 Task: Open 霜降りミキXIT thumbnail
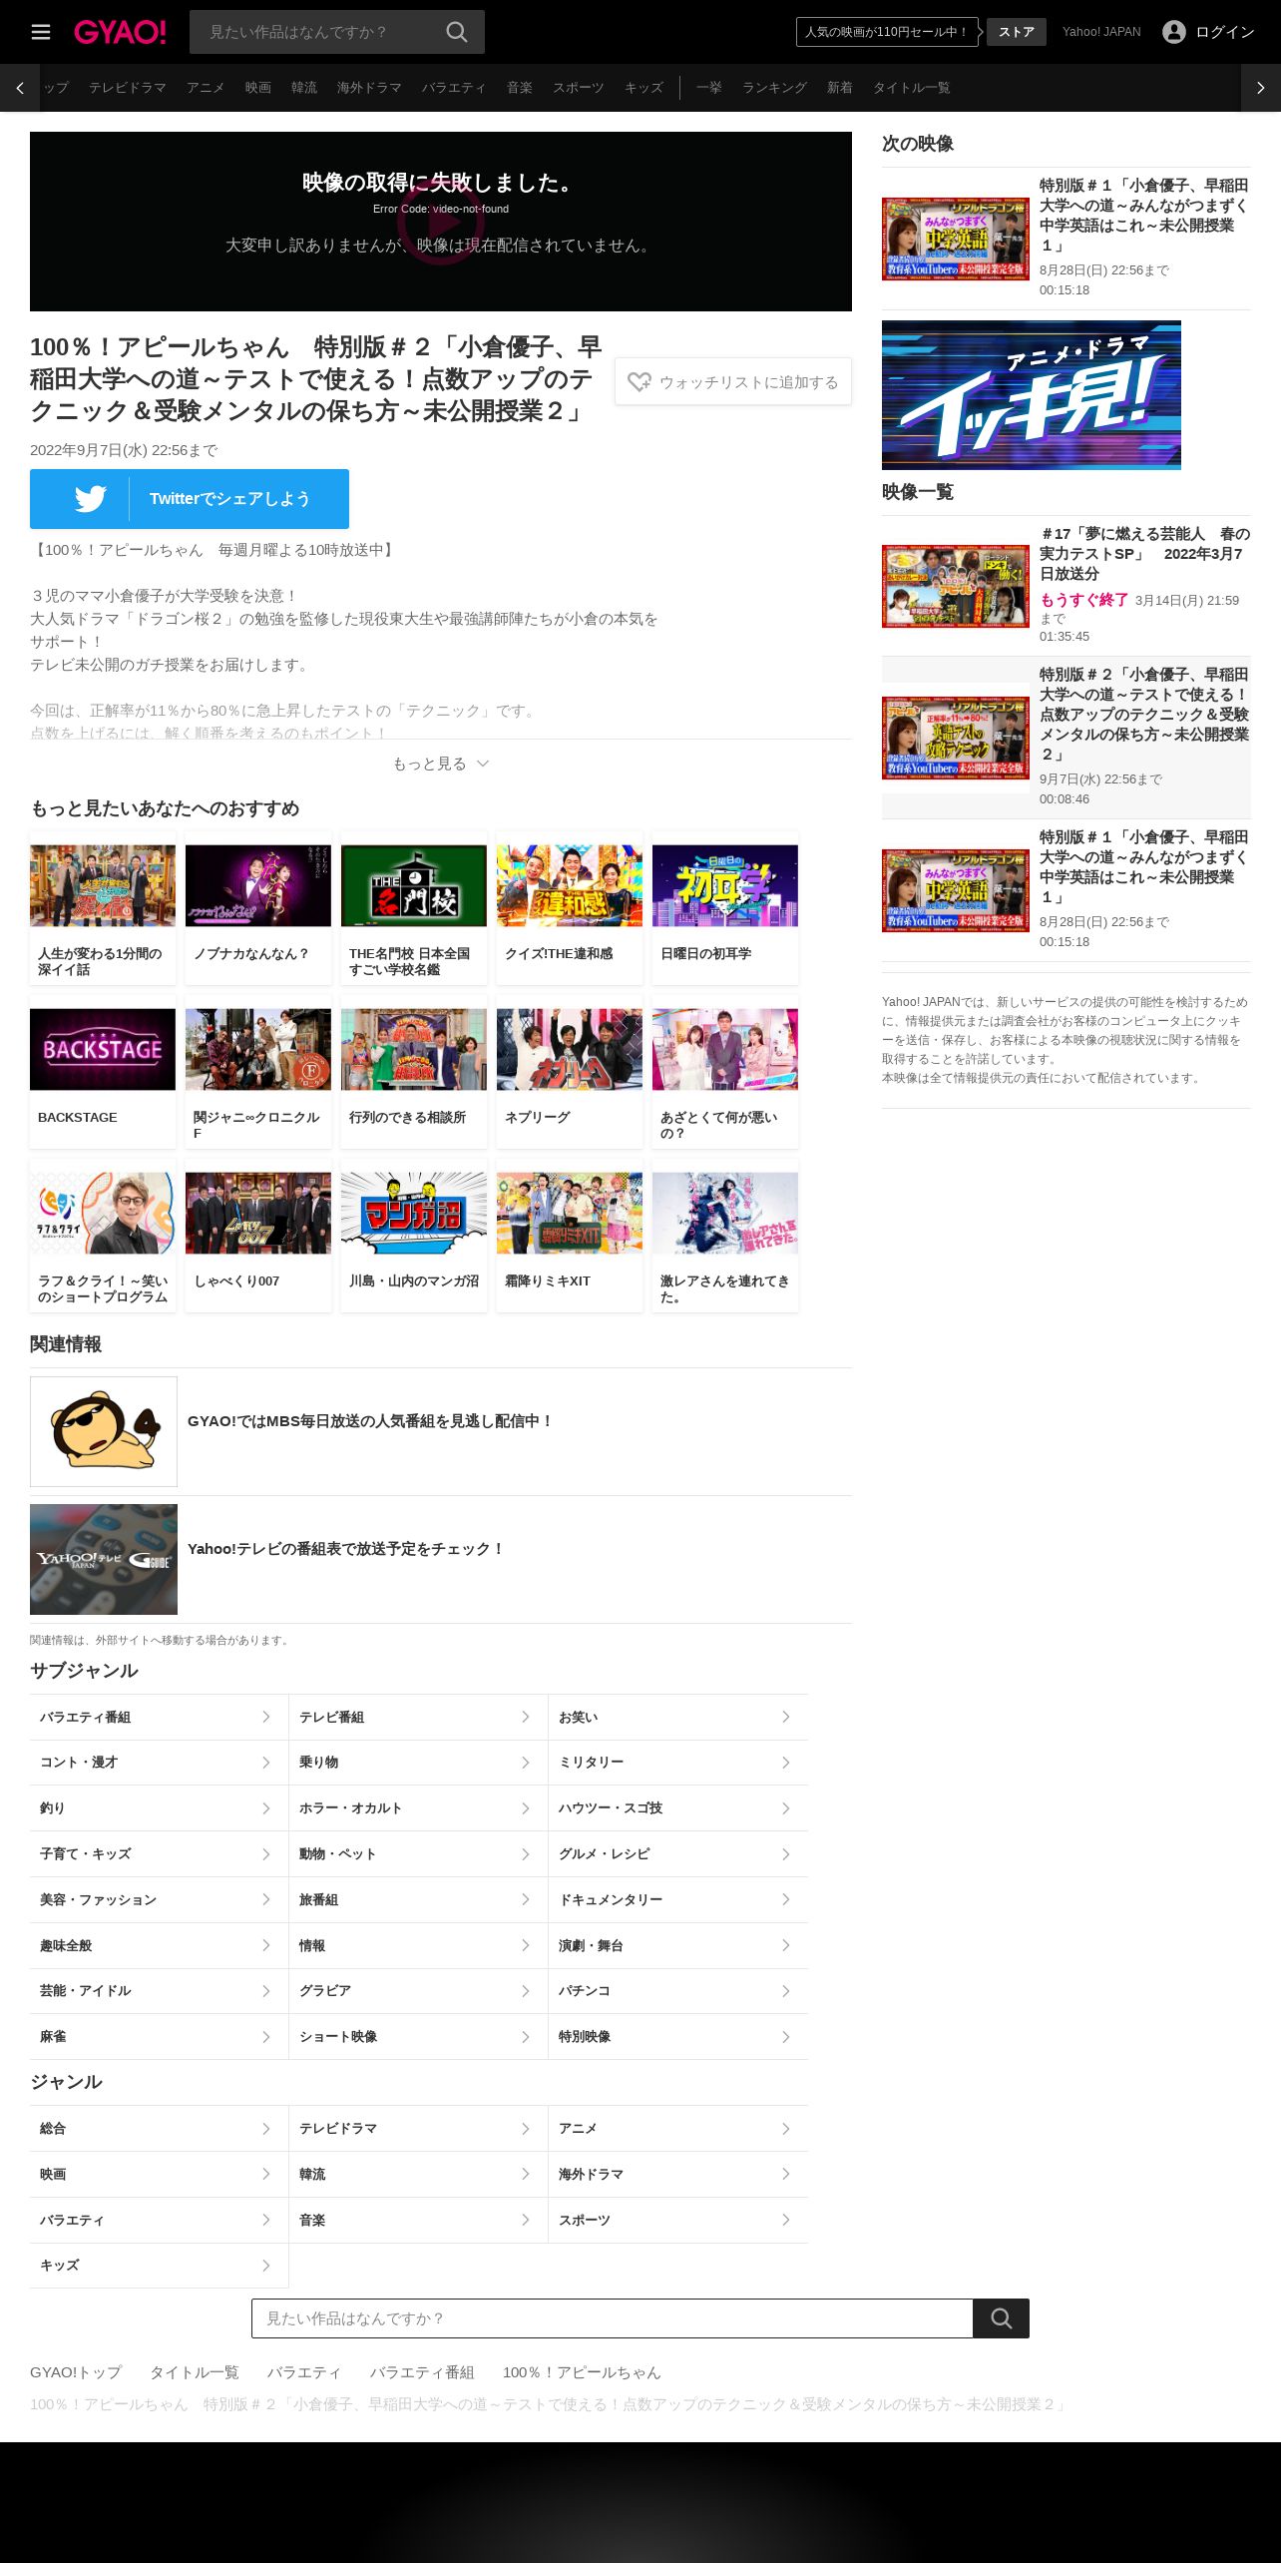pos(570,1214)
